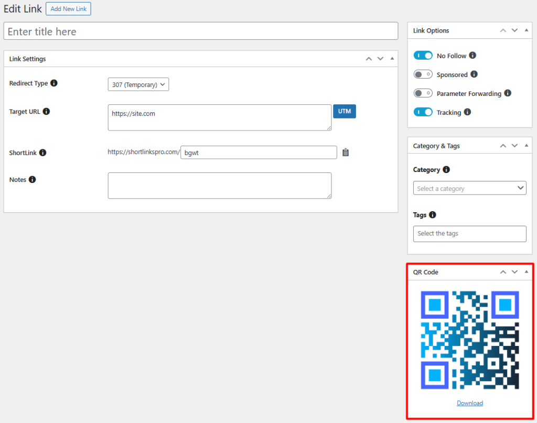Move Link Settings panel down
Image resolution: width=537 pixels, height=423 pixels.
[x=381, y=59]
